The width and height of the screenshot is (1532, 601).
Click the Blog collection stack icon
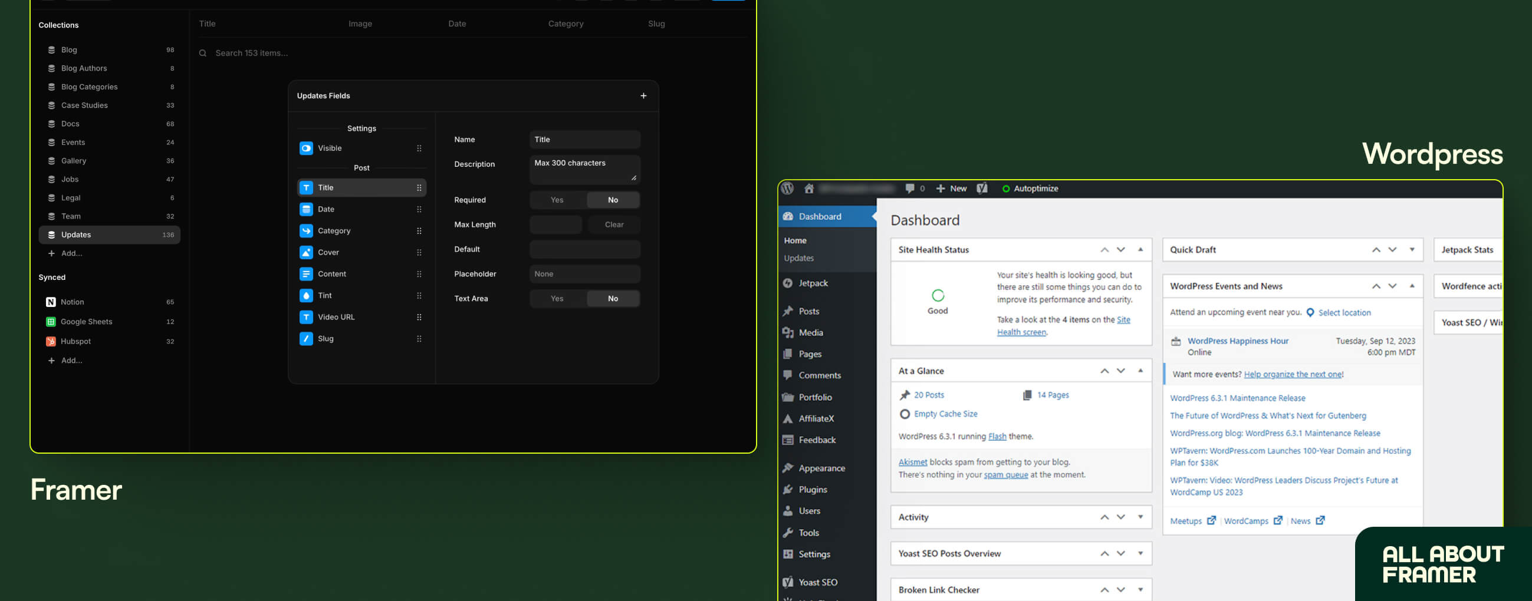click(x=51, y=50)
